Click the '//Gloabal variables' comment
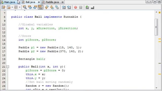Viewport: 162px width, 91px height. coord(36,25)
